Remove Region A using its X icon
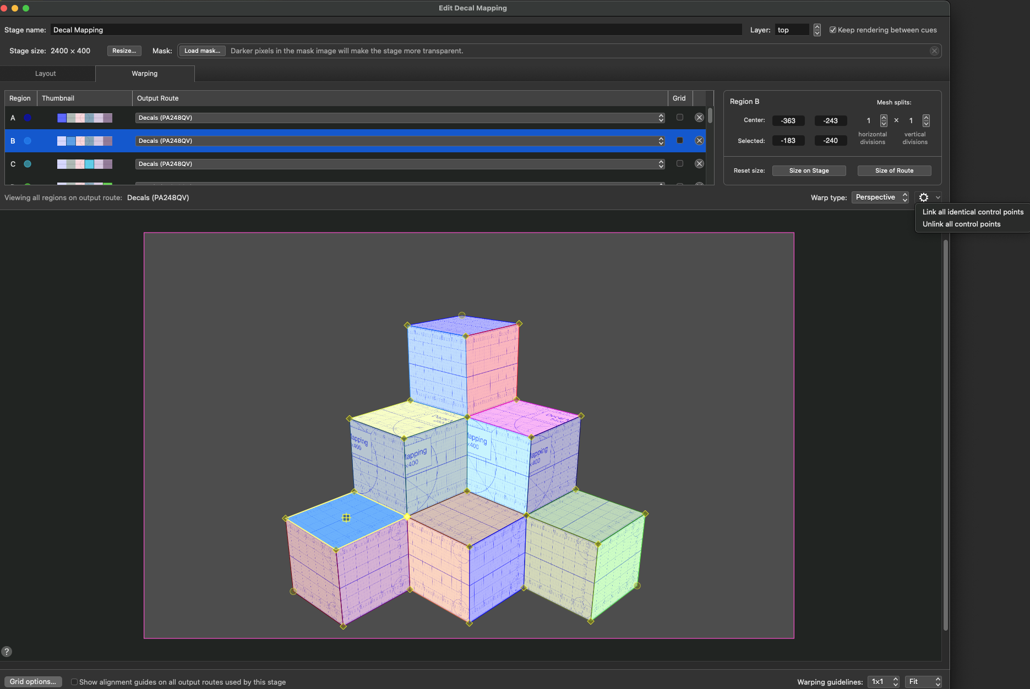 (x=699, y=117)
